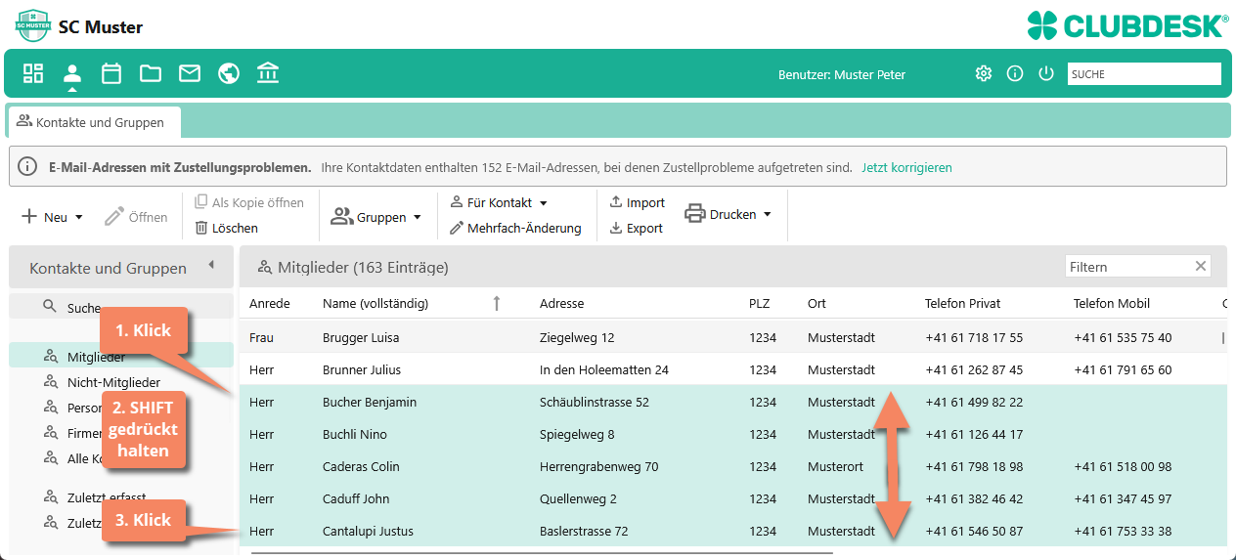Click the logout power icon
Viewport: 1236px width, 560px height.
[x=1046, y=73]
